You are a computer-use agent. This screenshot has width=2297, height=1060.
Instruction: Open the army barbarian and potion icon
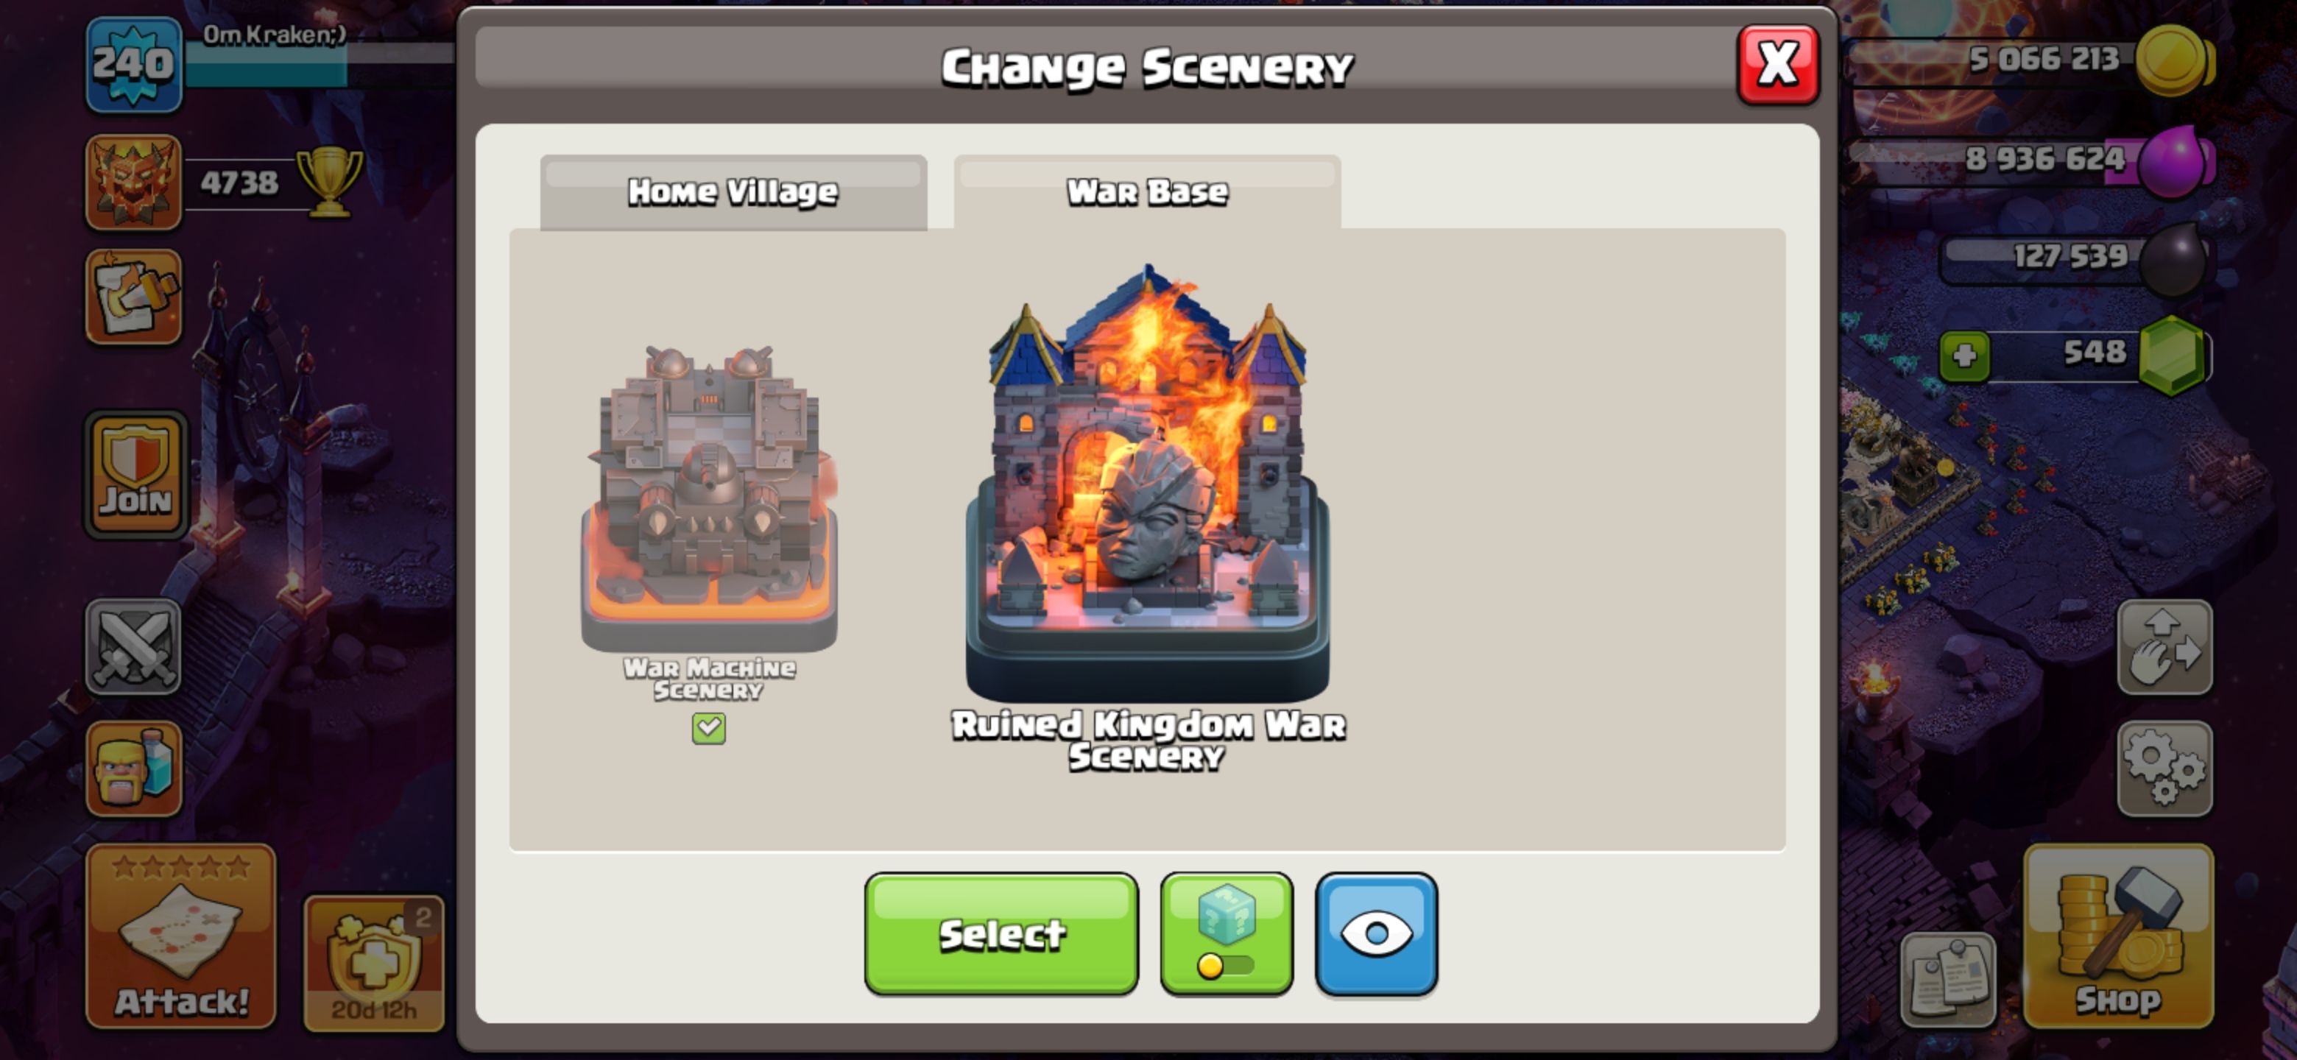pos(134,768)
